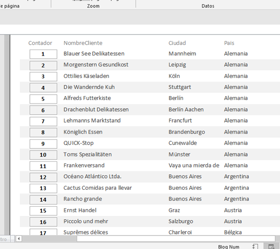The height and width of the screenshot is (249, 280).
Task: Click the counter box numbered 4
Action: click(43, 88)
